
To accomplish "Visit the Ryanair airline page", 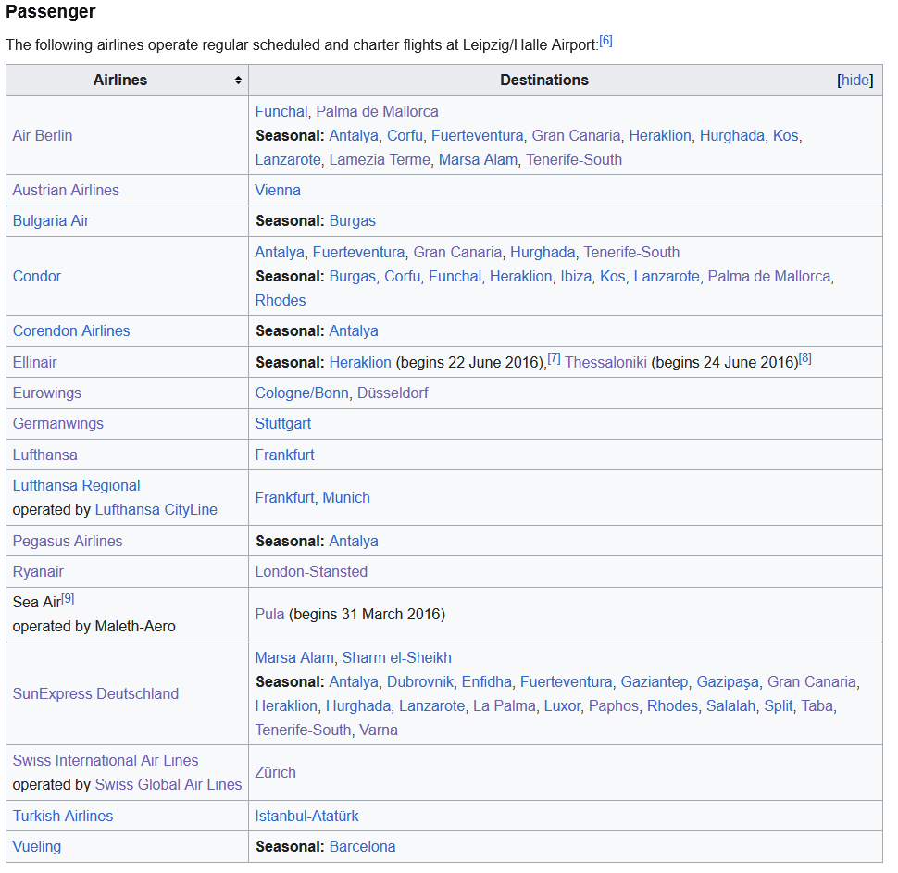I will pos(38,571).
